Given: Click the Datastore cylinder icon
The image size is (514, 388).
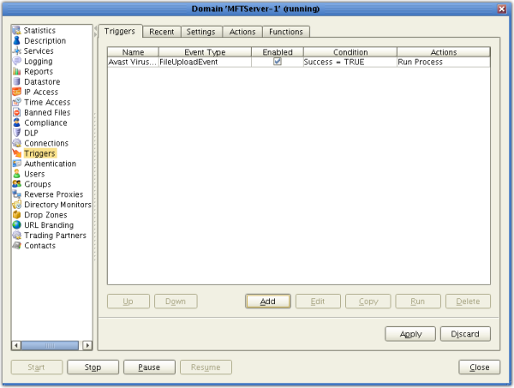Looking at the screenshot, I should [x=16, y=81].
